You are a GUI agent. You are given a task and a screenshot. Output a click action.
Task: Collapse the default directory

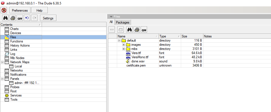point(119,40)
